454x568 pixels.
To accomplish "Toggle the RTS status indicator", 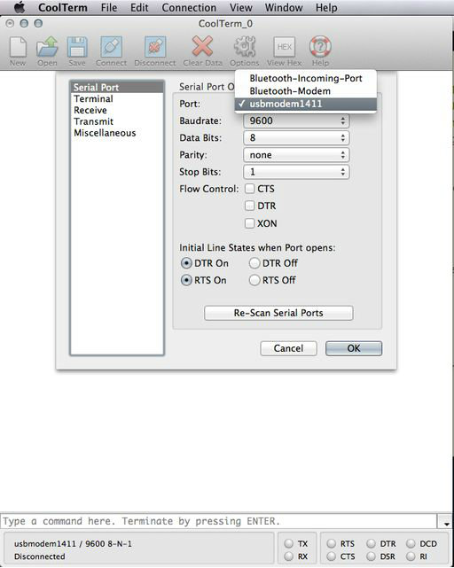I will (332, 543).
